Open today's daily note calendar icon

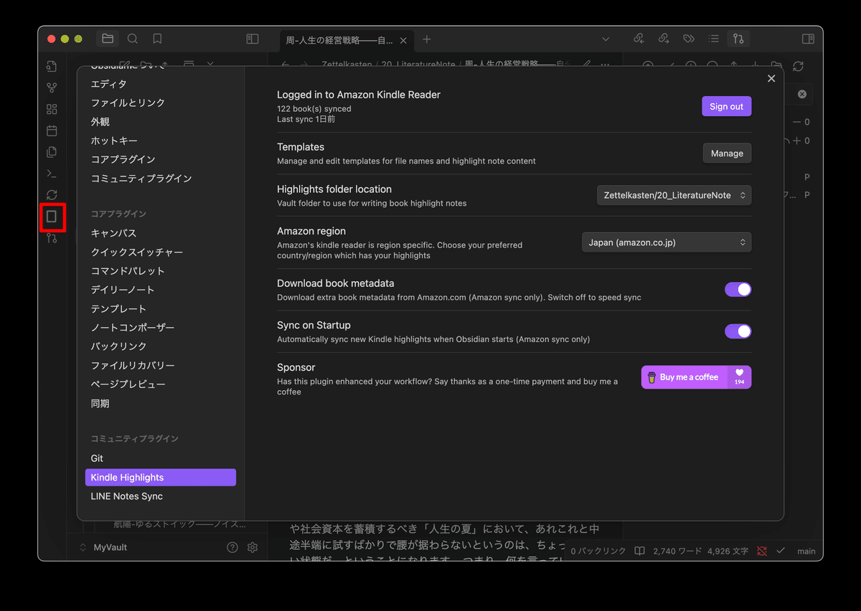point(52,131)
